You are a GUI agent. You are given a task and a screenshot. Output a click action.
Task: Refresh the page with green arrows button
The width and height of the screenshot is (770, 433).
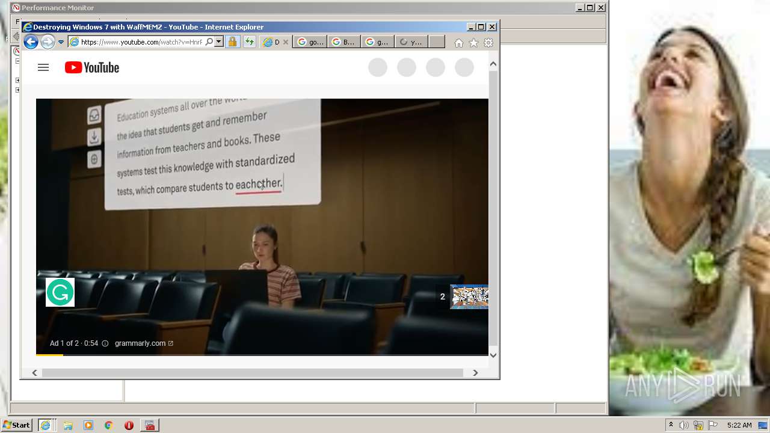[x=249, y=42]
